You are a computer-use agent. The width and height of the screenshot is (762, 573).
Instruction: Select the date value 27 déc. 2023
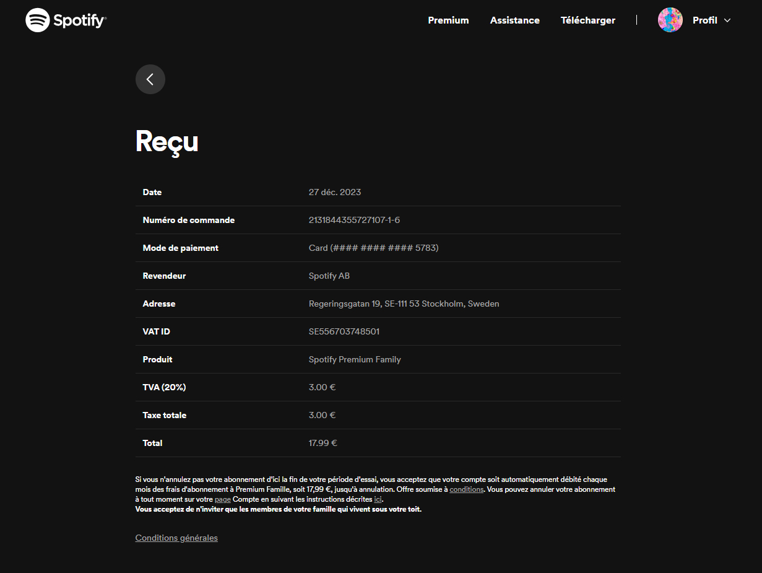[335, 192]
